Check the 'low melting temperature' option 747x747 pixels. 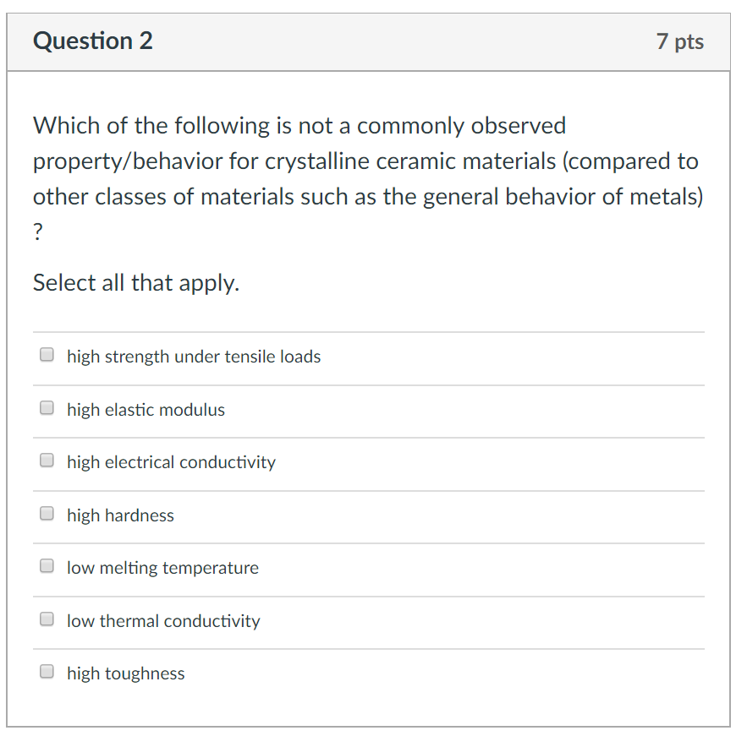coord(47,565)
